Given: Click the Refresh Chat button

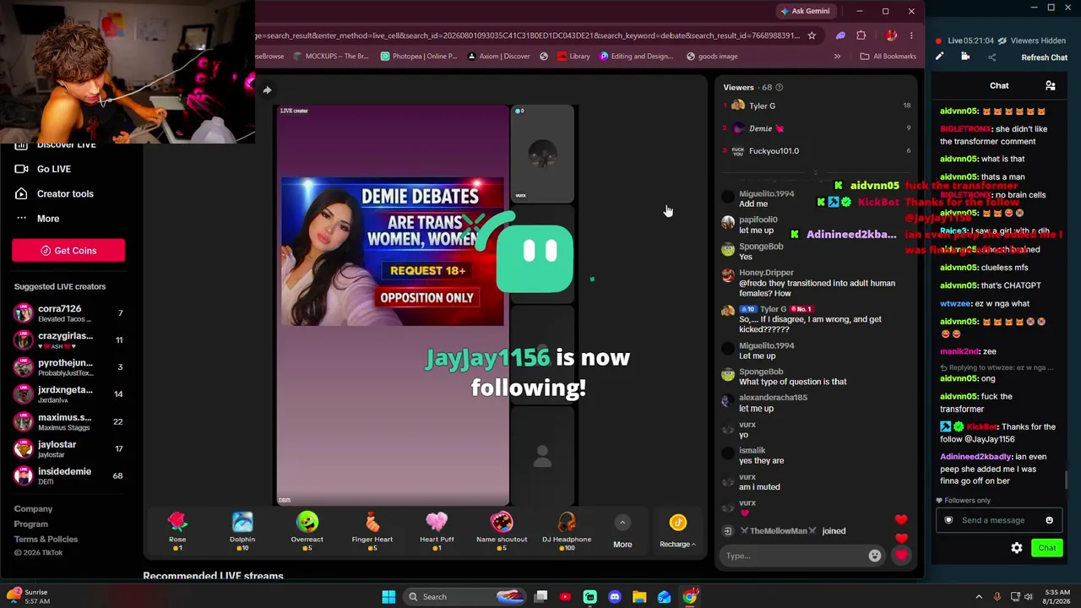Looking at the screenshot, I should (x=1045, y=57).
